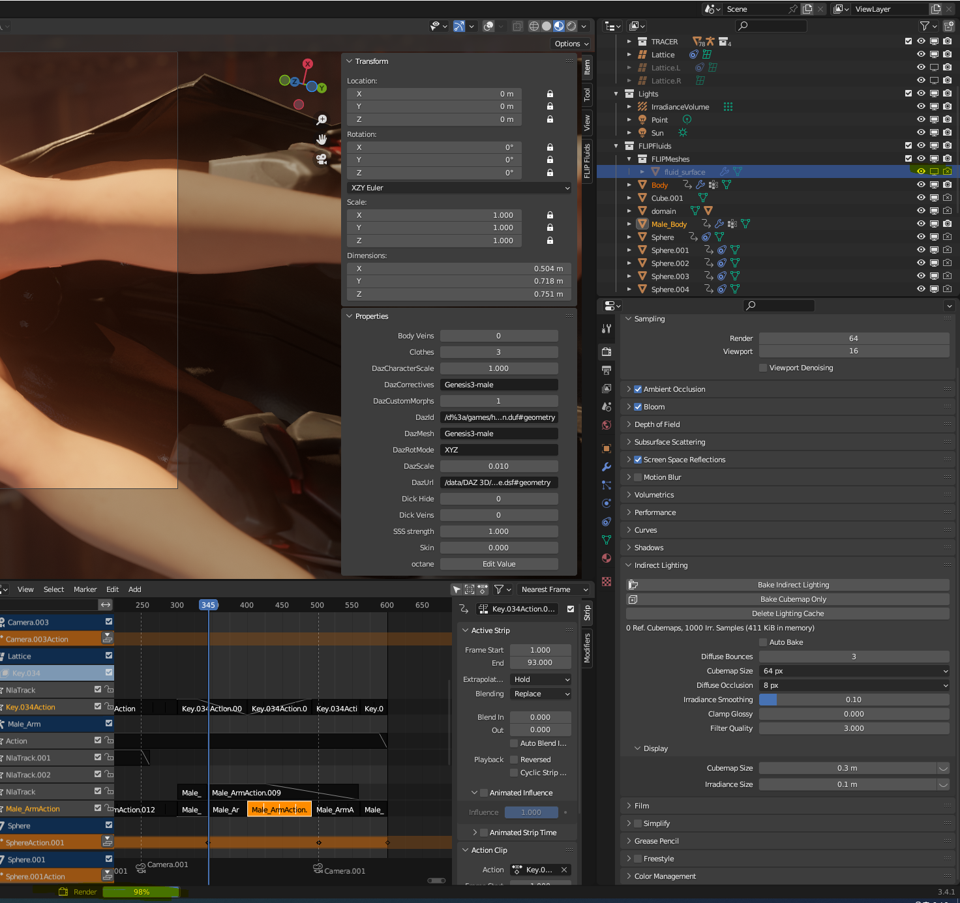Image resolution: width=960 pixels, height=903 pixels.
Task: Open the XZY Euler rotation order dropdown
Action: tap(458, 188)
